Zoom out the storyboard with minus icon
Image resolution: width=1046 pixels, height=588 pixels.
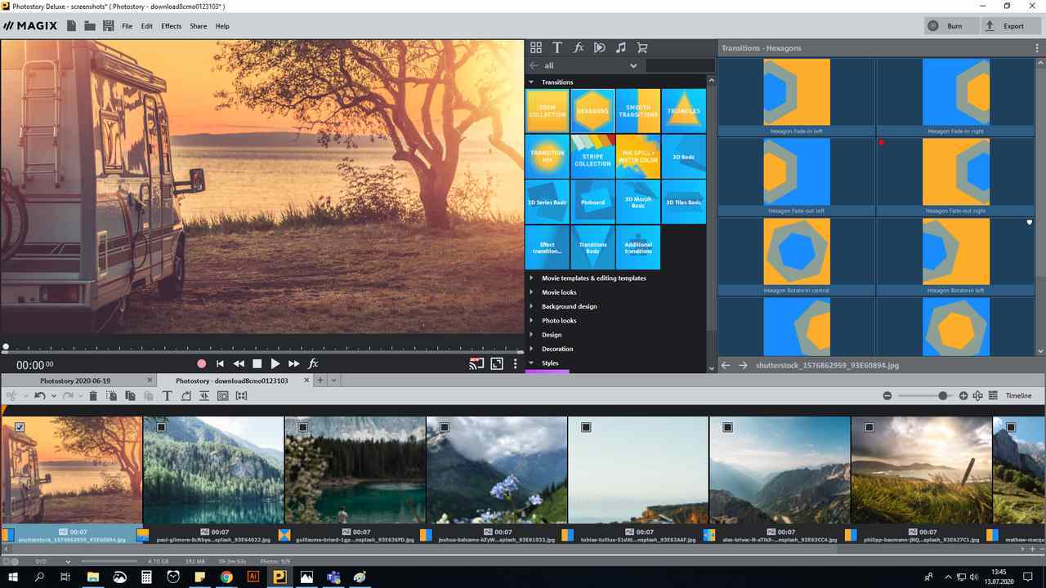tap(887, 396)
